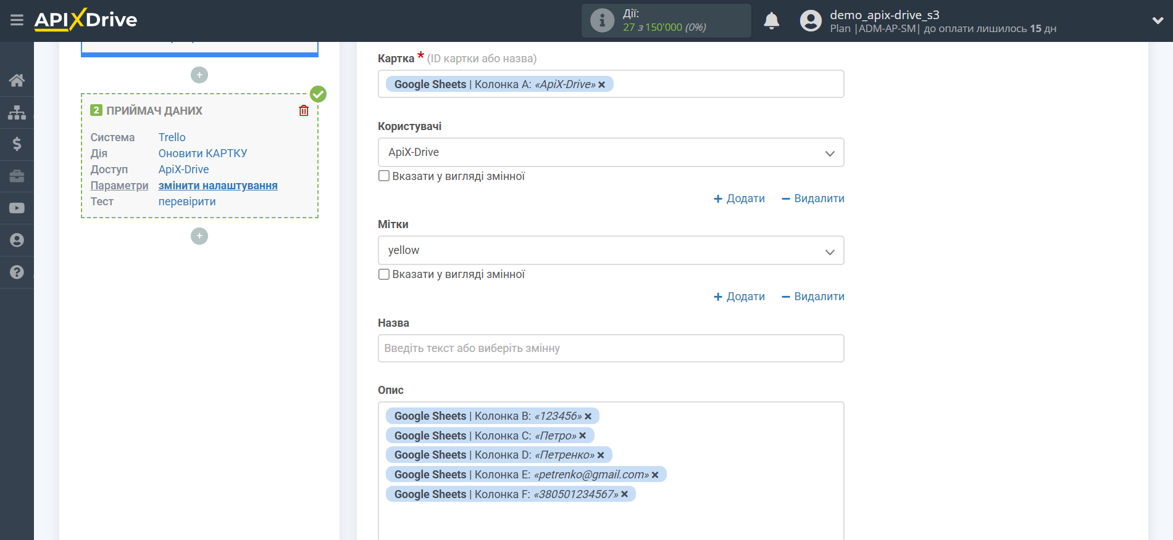Click Додати under Користувачі
This screenshot has width=1173, height=540.
(739, 198)
